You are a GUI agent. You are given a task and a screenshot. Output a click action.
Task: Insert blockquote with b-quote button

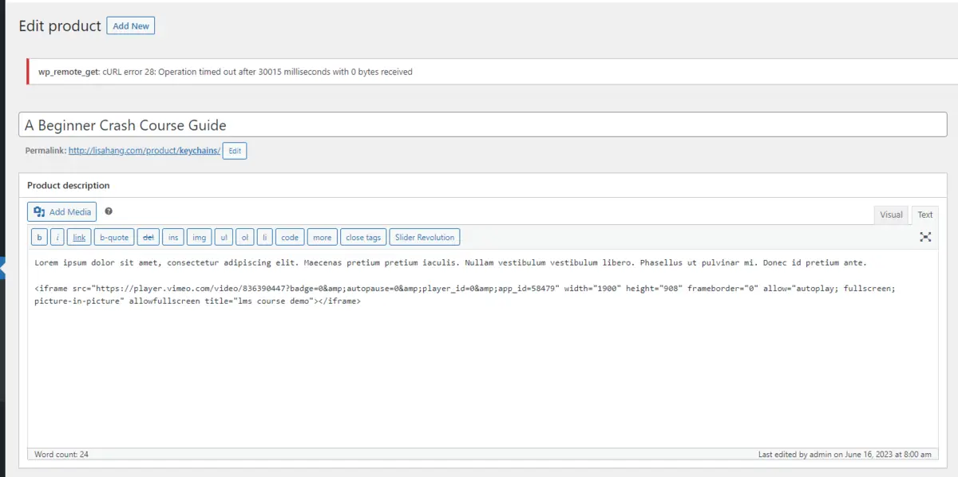(114, 237)
